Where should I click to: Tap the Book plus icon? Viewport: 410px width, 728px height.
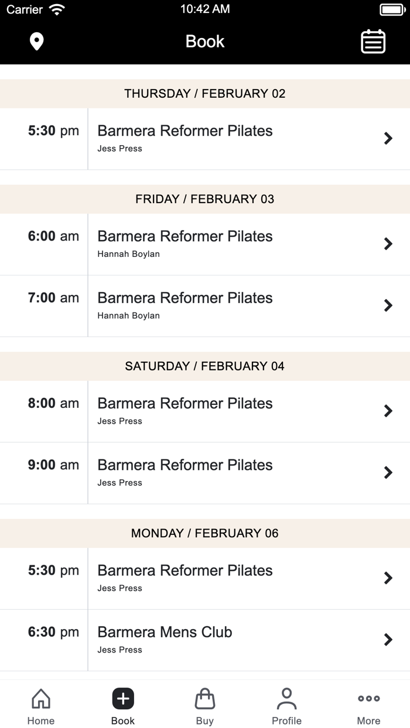coord(123,698)
